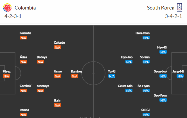Click Sel-Gi's blue rating badge
187x118 pixels.
tap(146, 115)
